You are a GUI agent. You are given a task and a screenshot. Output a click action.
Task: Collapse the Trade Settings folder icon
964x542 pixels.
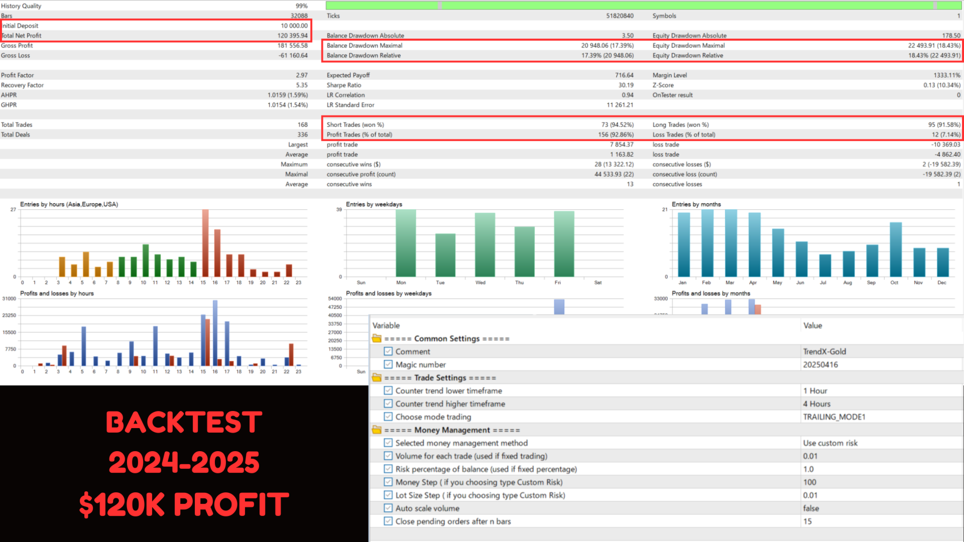click(377, 378)
